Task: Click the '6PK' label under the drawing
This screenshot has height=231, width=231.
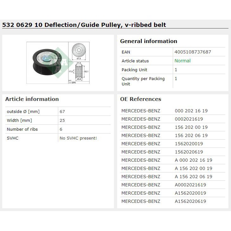Action: [x=74, y=83]
